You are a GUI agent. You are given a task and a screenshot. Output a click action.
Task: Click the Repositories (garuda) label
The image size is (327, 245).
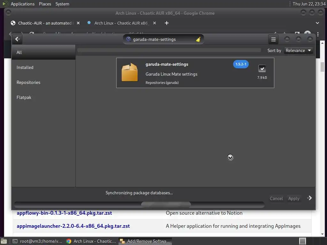162,83
